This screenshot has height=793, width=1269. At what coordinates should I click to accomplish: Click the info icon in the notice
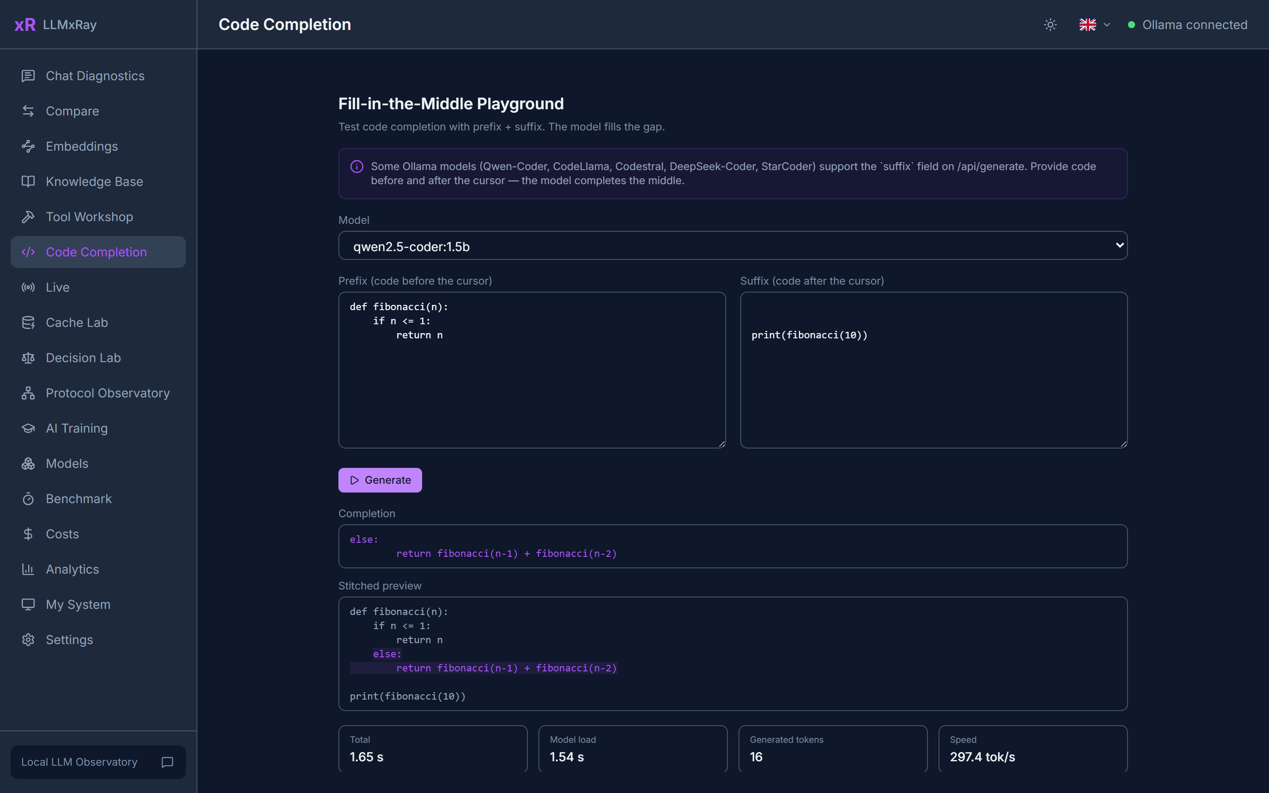(x=356, y=167)
